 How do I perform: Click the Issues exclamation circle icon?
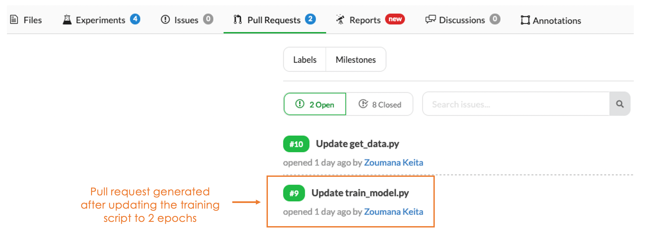[165, 20]
